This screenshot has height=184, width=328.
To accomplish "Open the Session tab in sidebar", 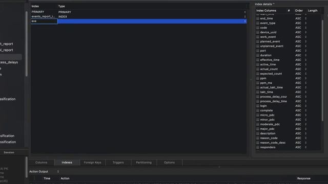I will tap(9, 152).
